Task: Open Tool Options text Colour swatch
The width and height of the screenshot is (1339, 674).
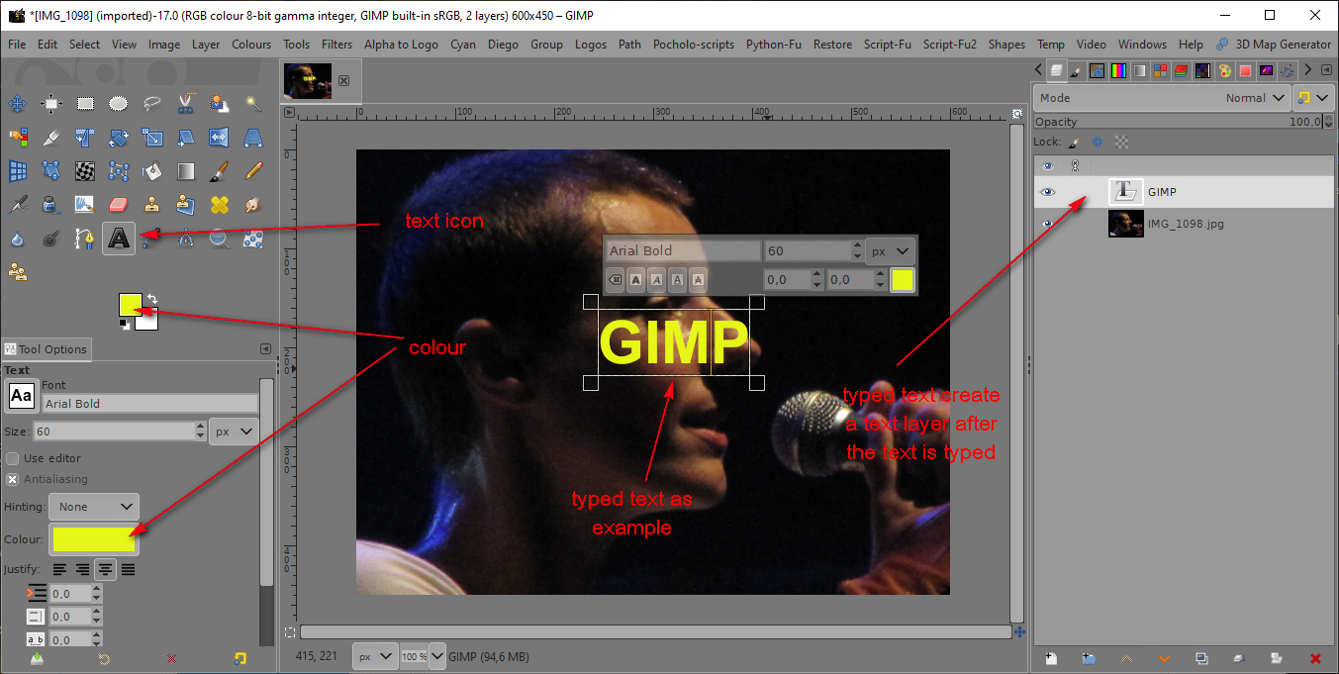Action: click(x=94, y=539)
